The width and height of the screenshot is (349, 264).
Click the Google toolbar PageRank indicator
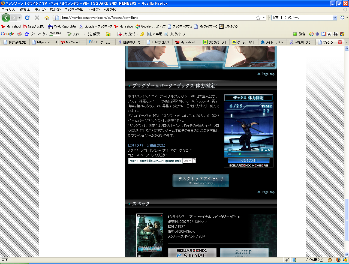[x=55, y=34]
